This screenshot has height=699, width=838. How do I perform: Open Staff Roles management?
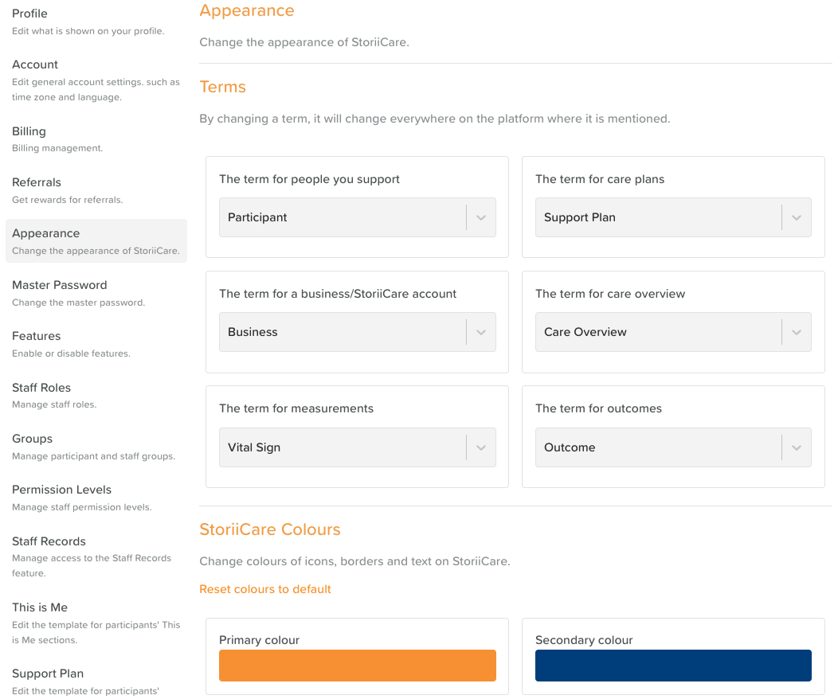[96, 395]
